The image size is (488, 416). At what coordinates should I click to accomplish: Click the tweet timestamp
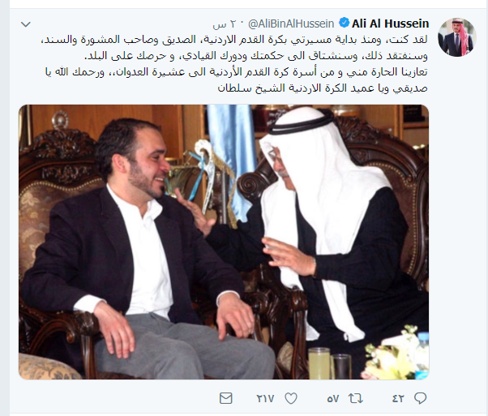(x=225, y=24)
